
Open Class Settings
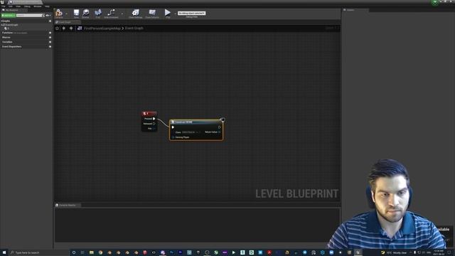136,14
